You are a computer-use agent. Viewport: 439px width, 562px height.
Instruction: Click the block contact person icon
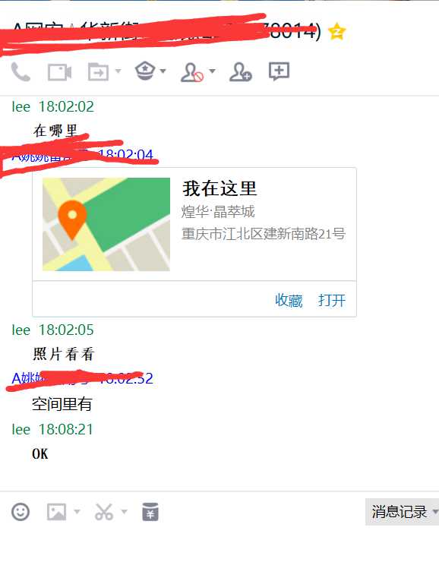[192, 72]
